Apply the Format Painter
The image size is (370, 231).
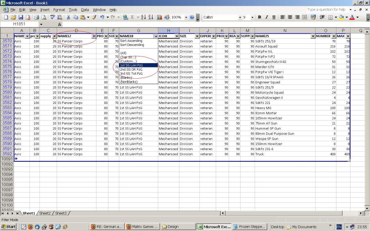coord(94,17)
